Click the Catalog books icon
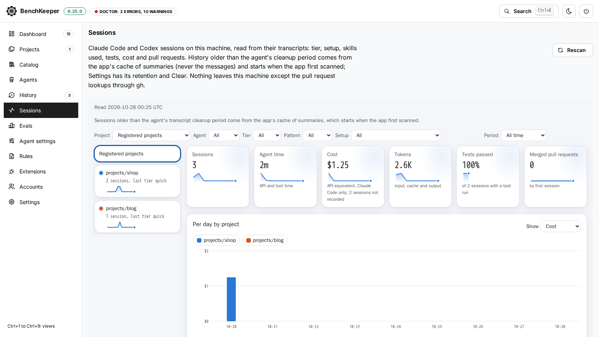 coord(12,64)
